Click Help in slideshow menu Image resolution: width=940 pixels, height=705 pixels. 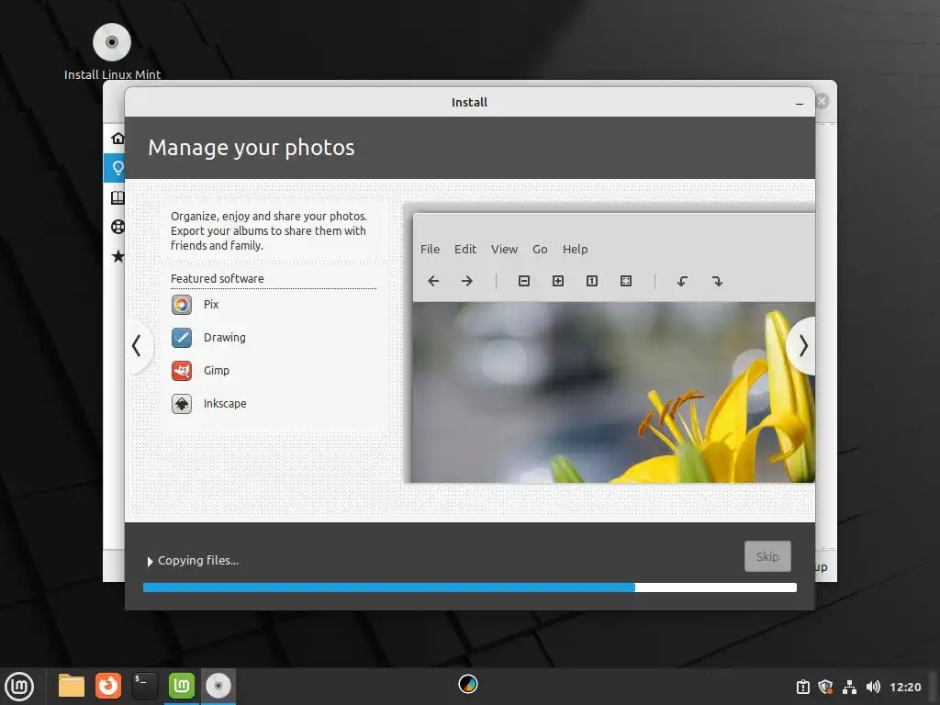[575, 250]
